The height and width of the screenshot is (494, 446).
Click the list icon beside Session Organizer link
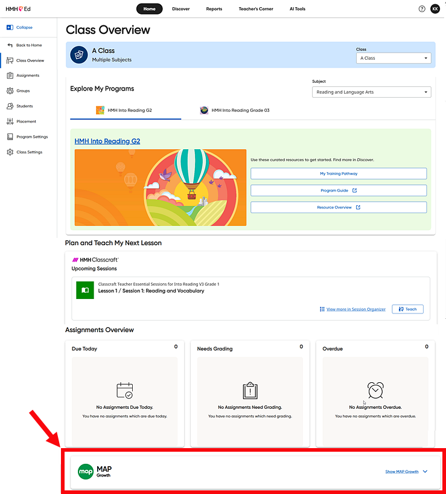pos(322,309)
